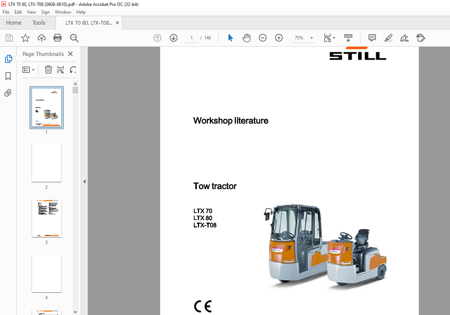
Task: Open the Sign menu
Action: [x=45, y=12]
